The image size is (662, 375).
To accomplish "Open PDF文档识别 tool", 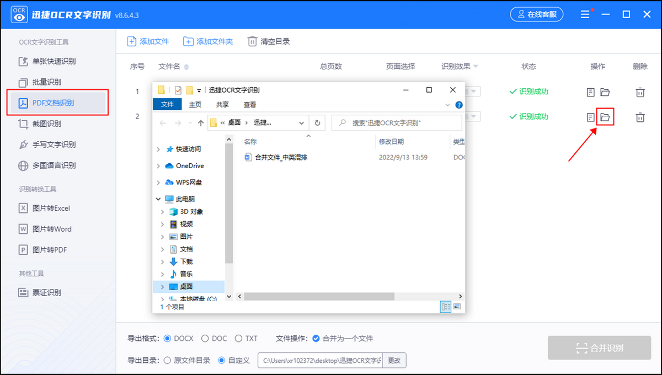I will [57, 103].
